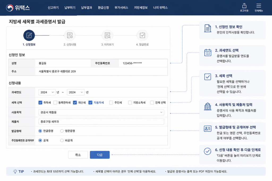Click building icon beside 사용목적 및 제출처 입력
Viewport: 272px width, 181px height.
coord(208,106)
